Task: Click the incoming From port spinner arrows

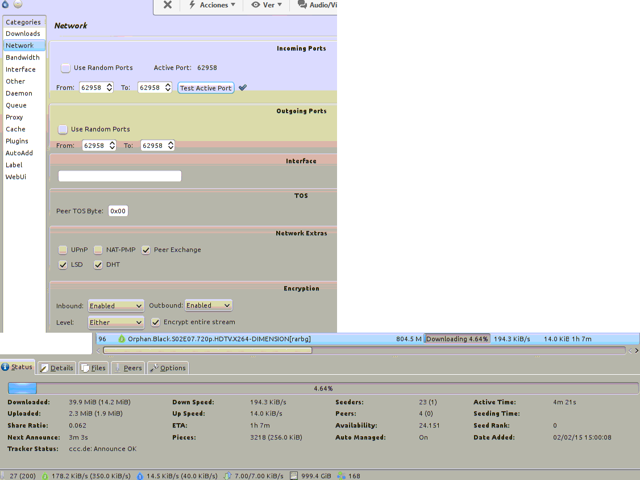Action: 109,88
